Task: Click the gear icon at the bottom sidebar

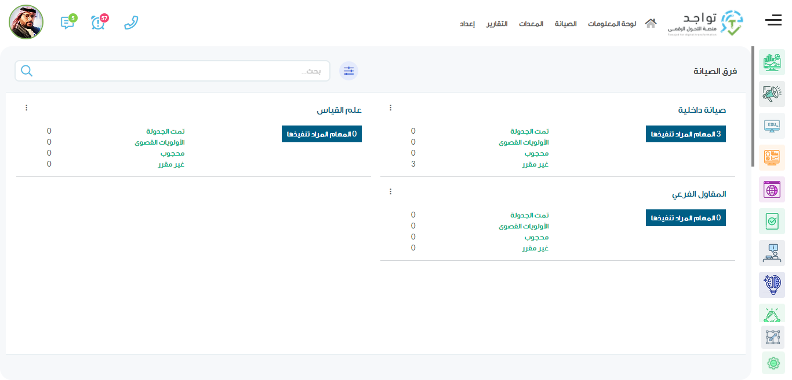Action: pyautogui.click(x=772, y=363)
